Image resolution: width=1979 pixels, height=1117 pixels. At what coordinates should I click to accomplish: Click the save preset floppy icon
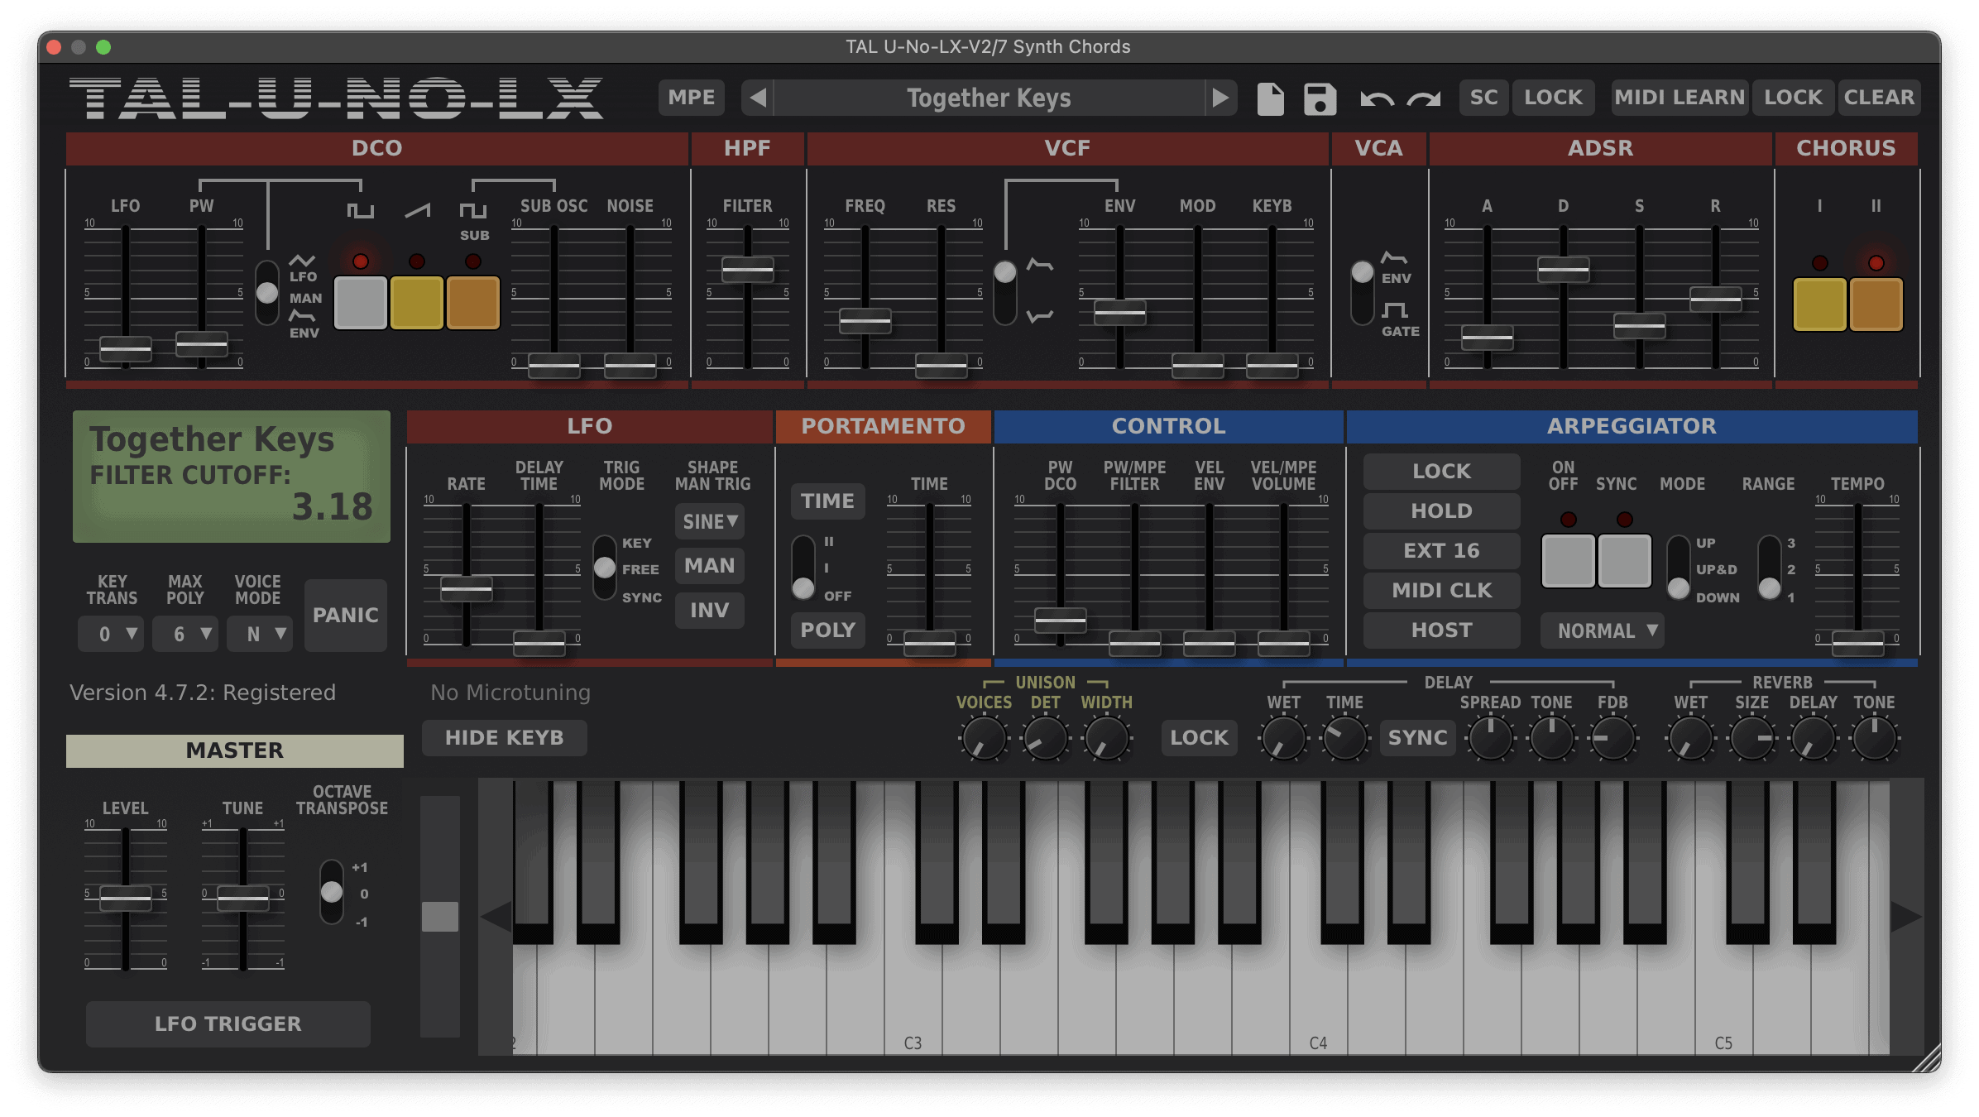click(x=1320, y=98)
